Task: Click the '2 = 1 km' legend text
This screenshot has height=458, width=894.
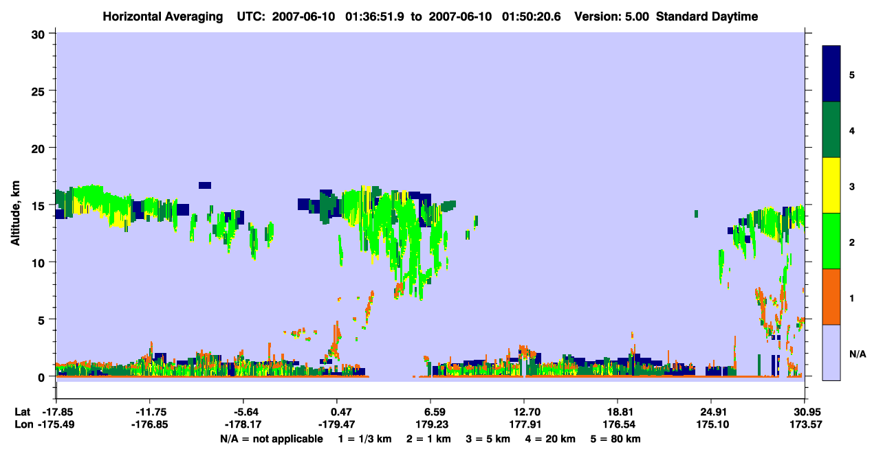Action: coord(428,439)
